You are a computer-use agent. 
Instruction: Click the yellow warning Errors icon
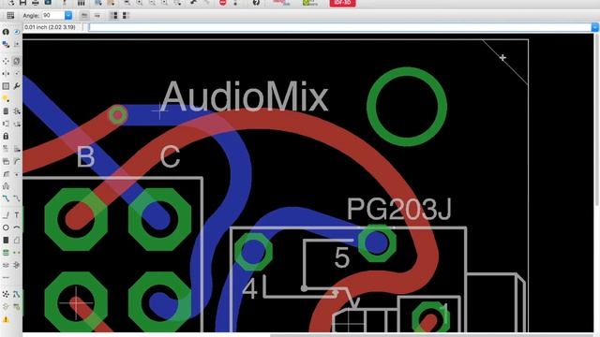click(6, 319)
